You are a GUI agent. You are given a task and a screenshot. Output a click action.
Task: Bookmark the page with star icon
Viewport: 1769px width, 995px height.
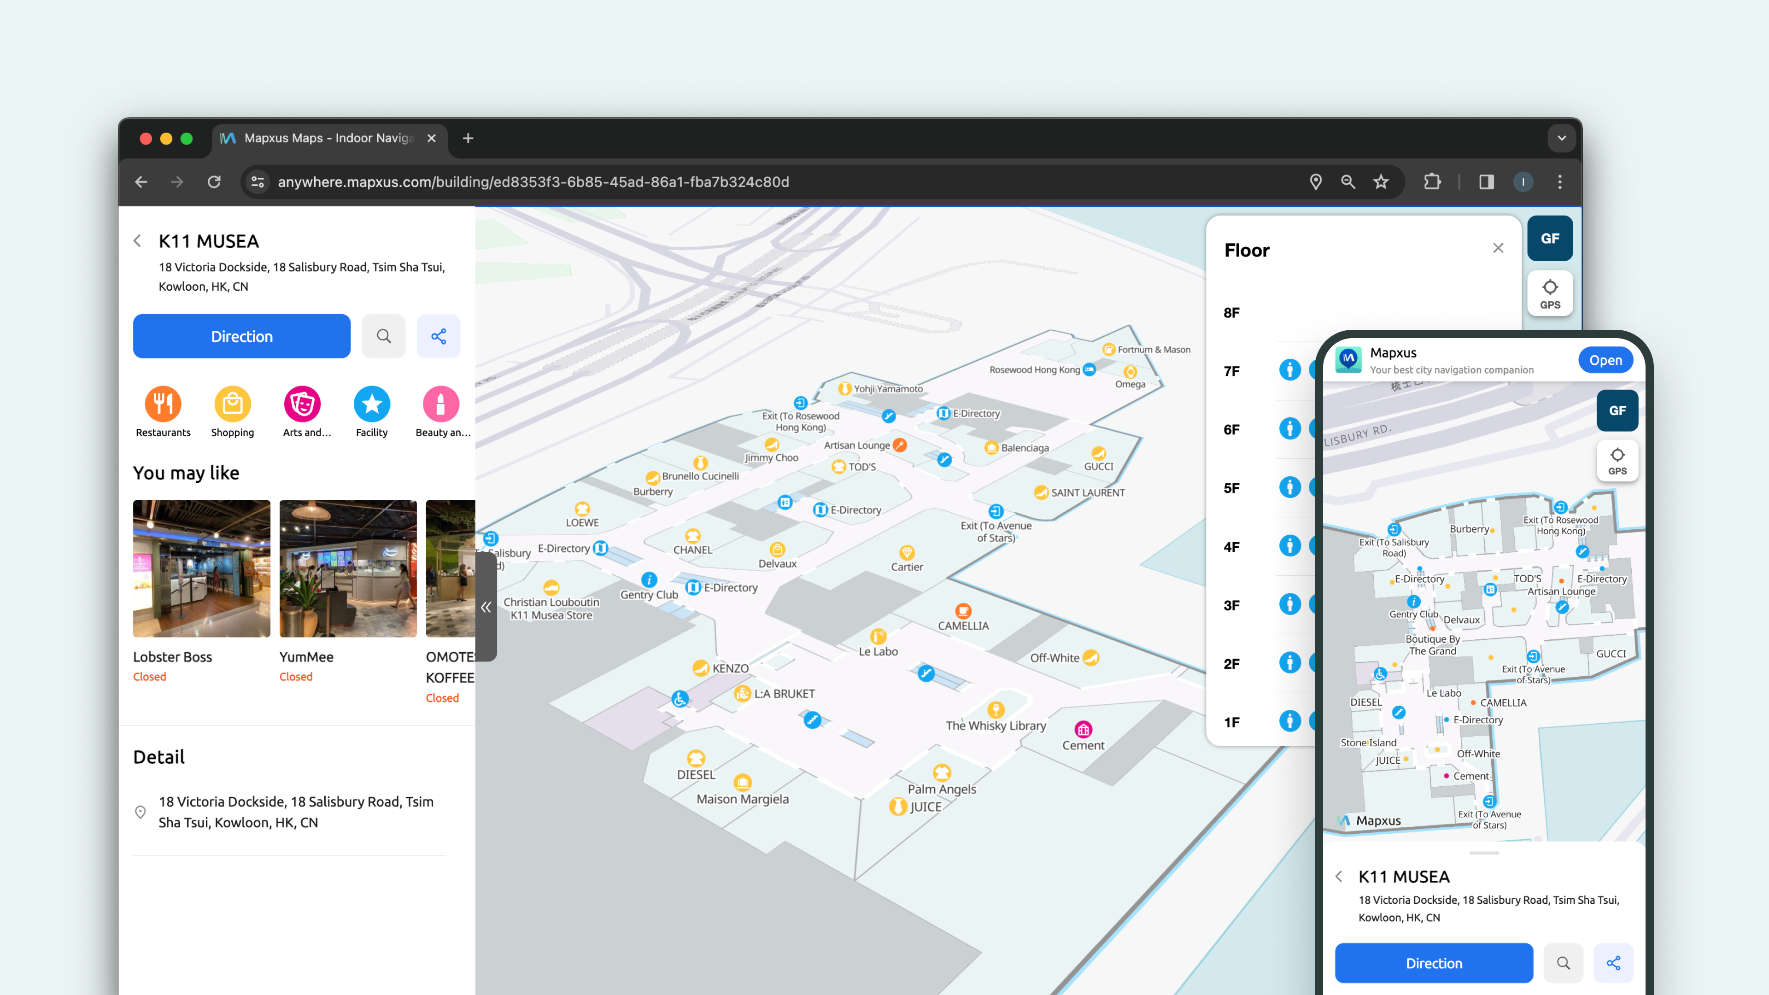(1381, 182)
